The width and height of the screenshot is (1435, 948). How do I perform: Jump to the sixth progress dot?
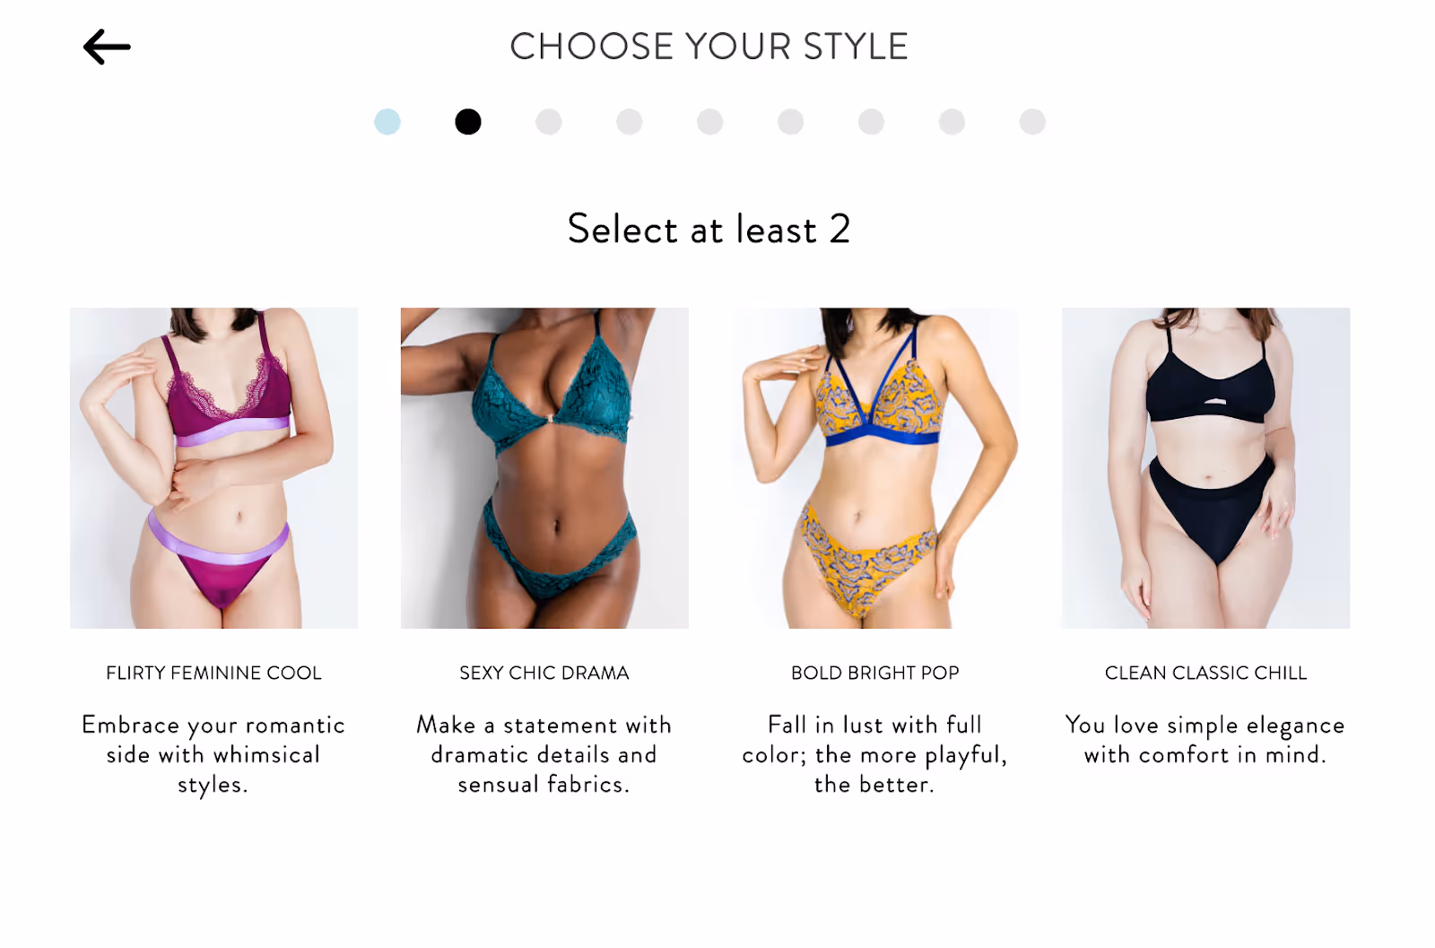pos(791,122)
